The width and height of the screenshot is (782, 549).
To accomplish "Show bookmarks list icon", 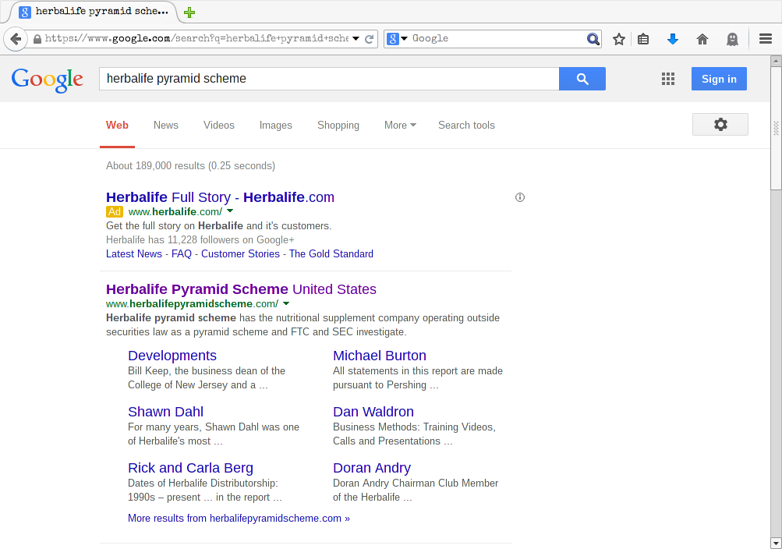I will (643, 39).
